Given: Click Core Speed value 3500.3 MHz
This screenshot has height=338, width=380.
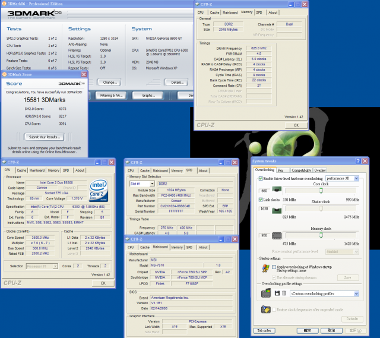Looking at the screenshot, I should (40, 238).
